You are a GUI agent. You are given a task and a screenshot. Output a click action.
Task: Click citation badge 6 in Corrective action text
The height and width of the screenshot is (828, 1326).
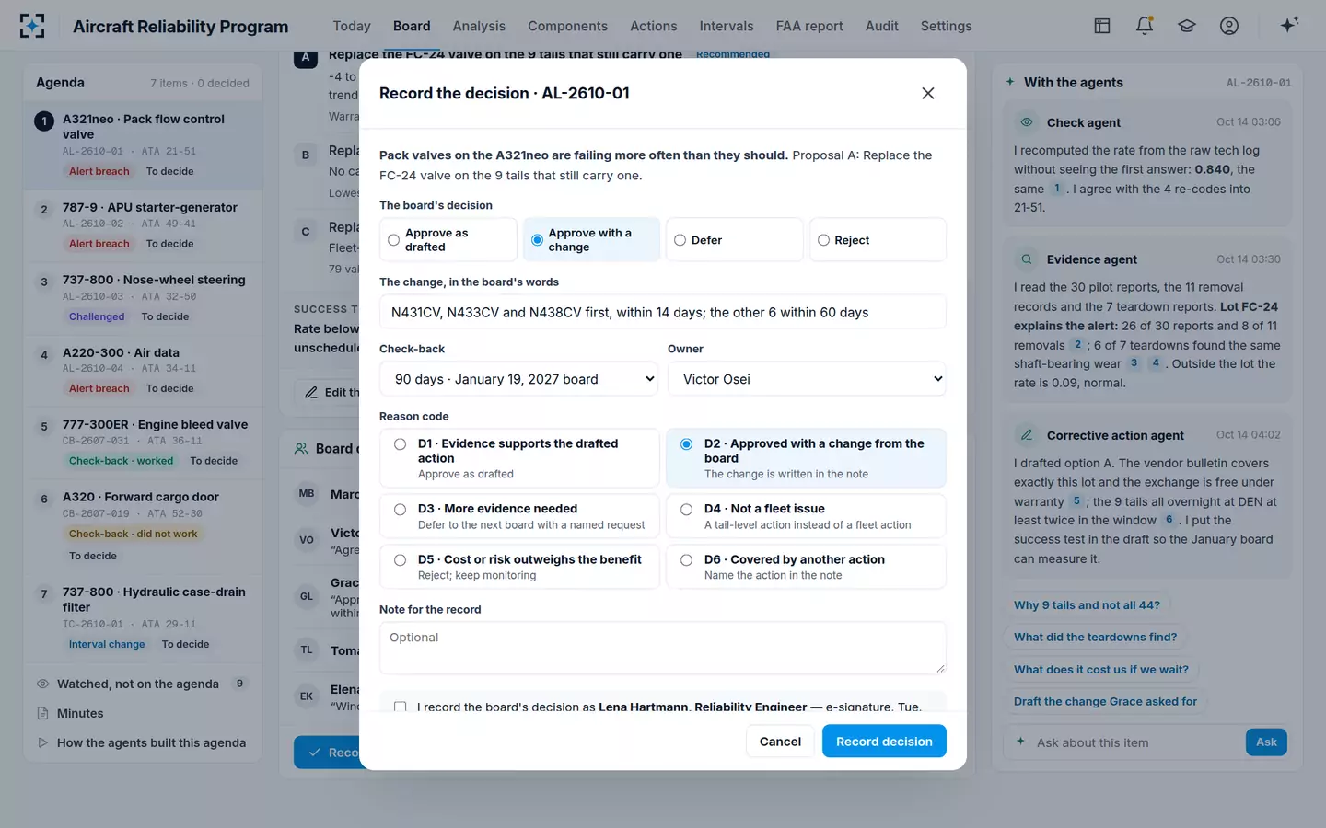(x=1169, y=520)
